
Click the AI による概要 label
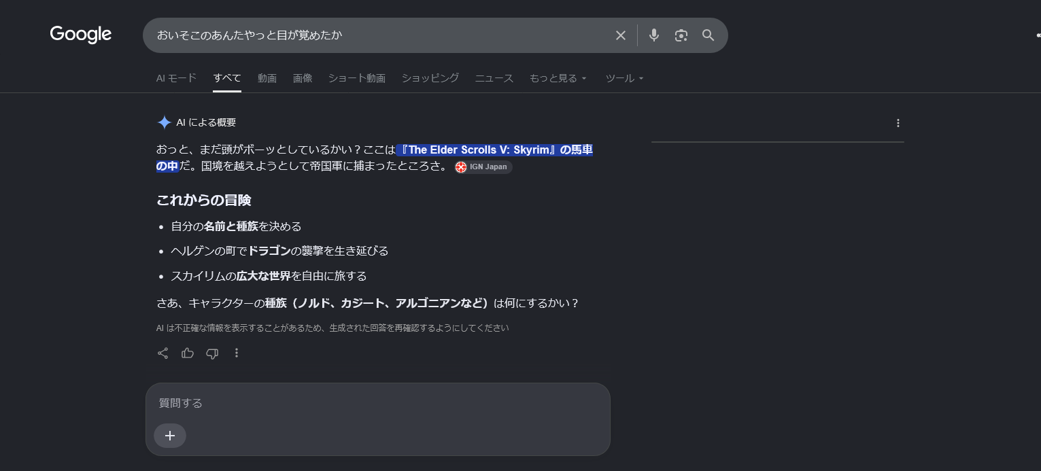206,122
